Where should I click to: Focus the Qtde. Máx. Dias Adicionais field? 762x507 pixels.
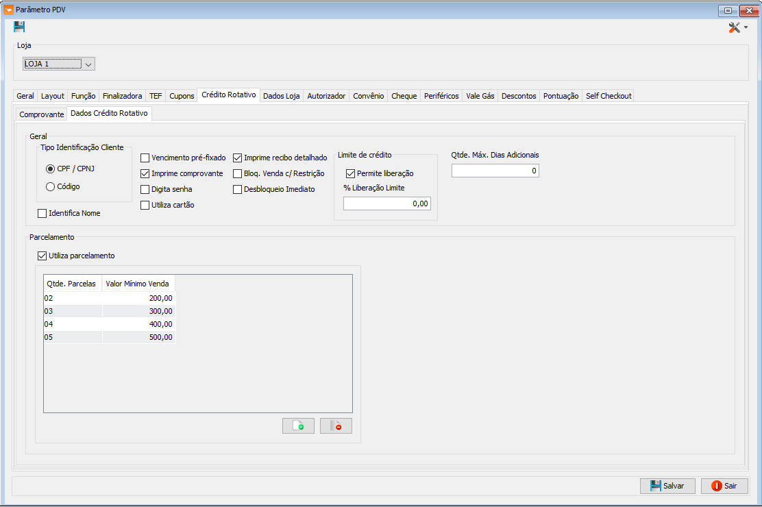(495, 171)
